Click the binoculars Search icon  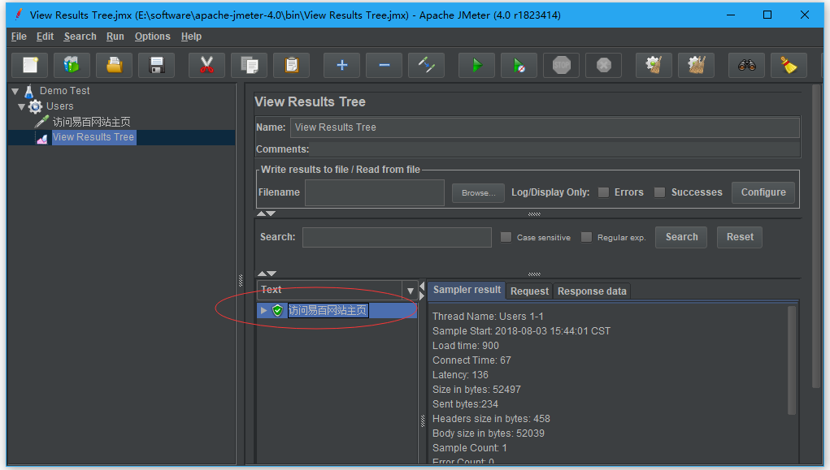click(x=746, y=65)
